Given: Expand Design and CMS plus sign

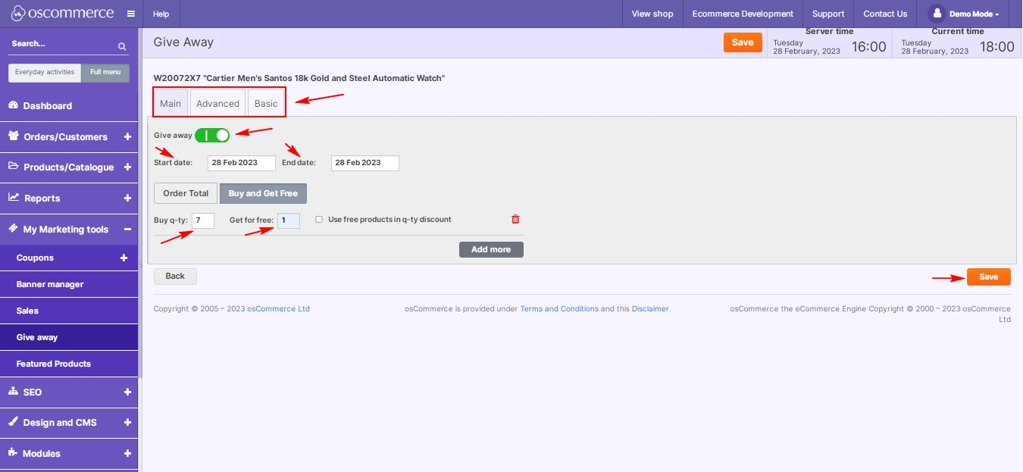Looking at the screenshot, I should click(x=127, y=422).
